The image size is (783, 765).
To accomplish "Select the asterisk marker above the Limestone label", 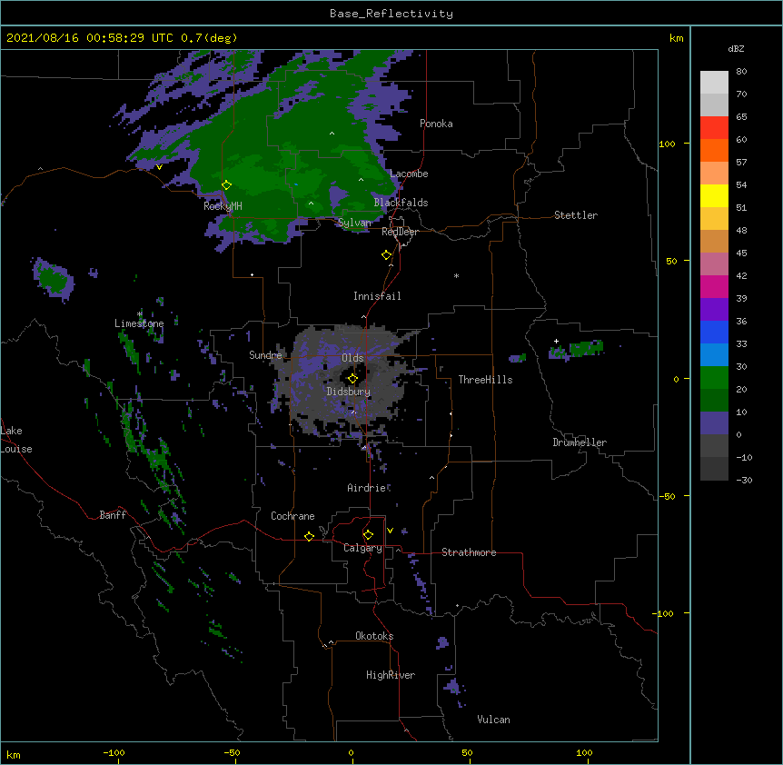I will click(140, 314).
